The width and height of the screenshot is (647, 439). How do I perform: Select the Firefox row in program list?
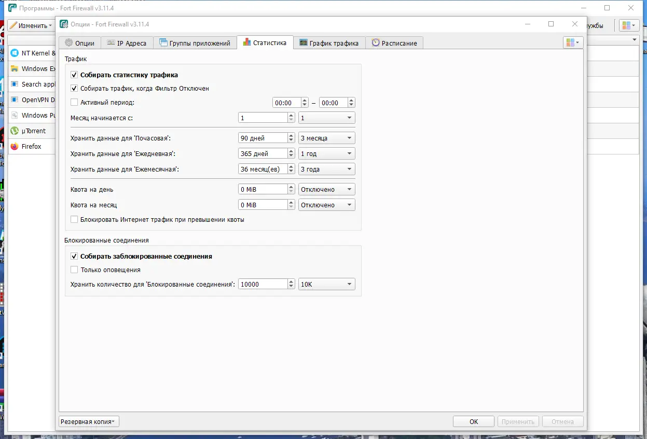[32, 147]
